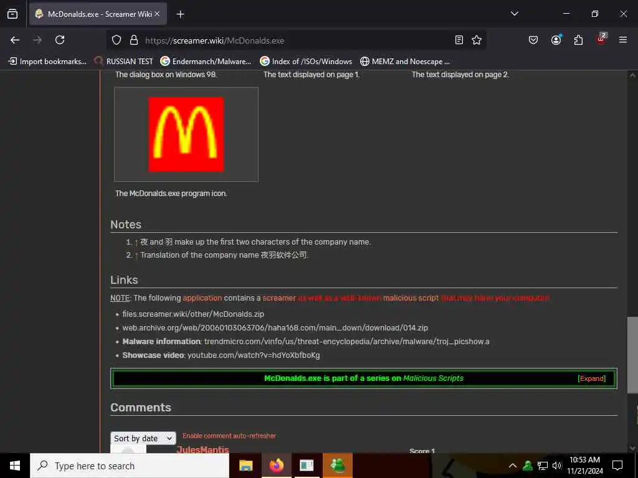Switch to Firefox in the taskbar
The image size is (638, 478).
276,466
